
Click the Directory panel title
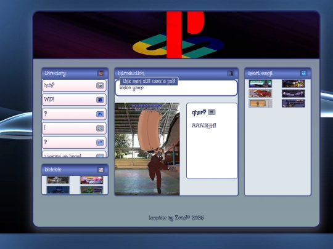(x=55, y=73)
